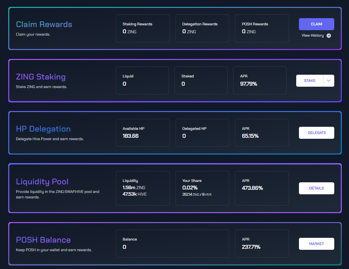Image resolution: width=349 pixels, height=269 pixels.
Task: Click the ZING Staking Liquid value
Action: coord(124,84)
